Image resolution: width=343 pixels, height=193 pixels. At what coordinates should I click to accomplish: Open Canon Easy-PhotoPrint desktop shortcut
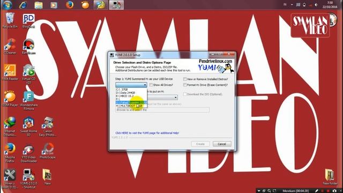coord(48,127)
